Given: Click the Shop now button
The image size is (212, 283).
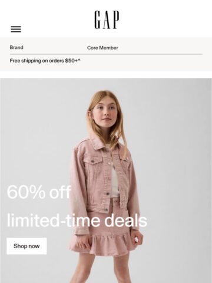Looking at the screenshot, I should coord(26,246).
